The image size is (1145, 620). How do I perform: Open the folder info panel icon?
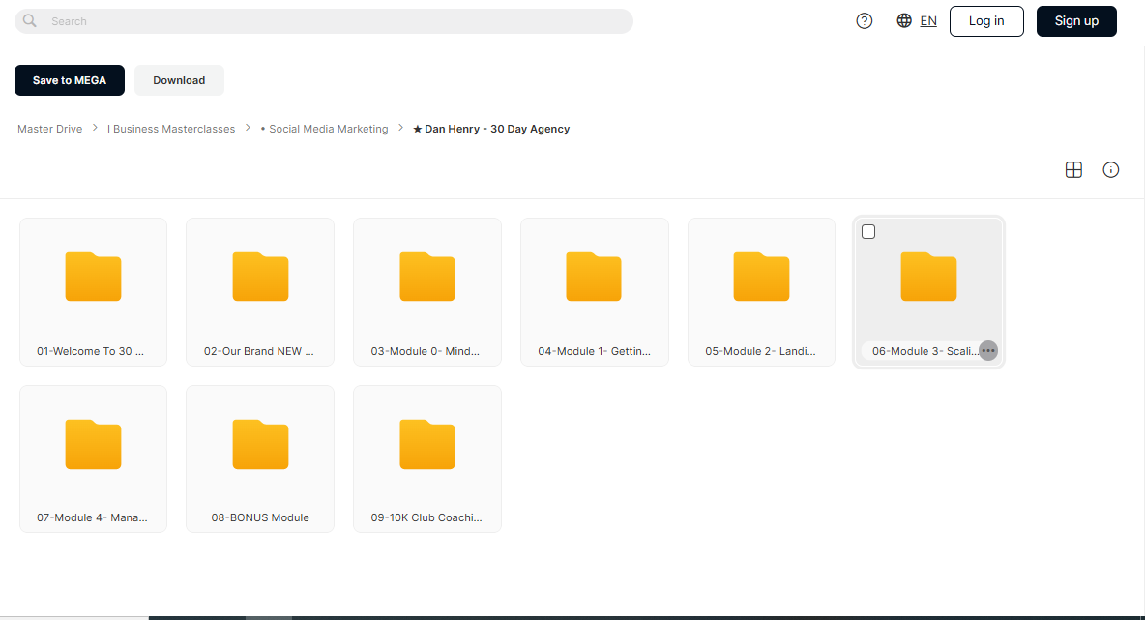pos(1111,169)
